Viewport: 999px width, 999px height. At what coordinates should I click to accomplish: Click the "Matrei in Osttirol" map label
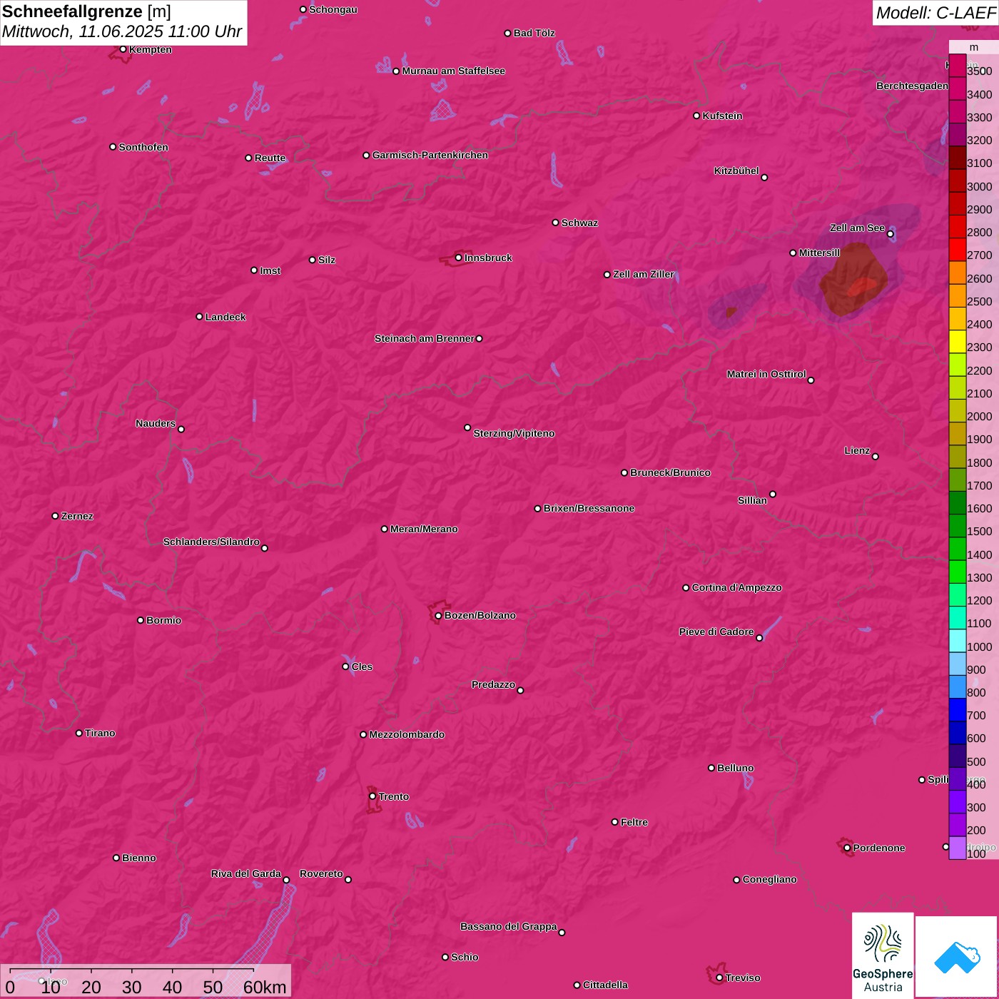[766, 374]
